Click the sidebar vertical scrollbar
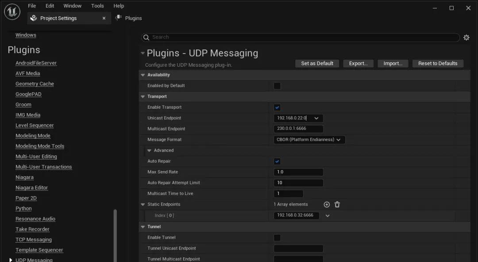The image size is (478, 262). (x=115, y=235)
